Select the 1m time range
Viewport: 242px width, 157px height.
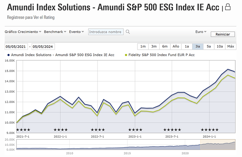pos(143,47)
